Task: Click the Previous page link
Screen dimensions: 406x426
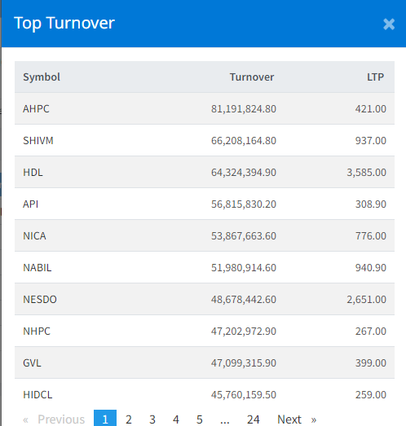Action: click(54, 419)
